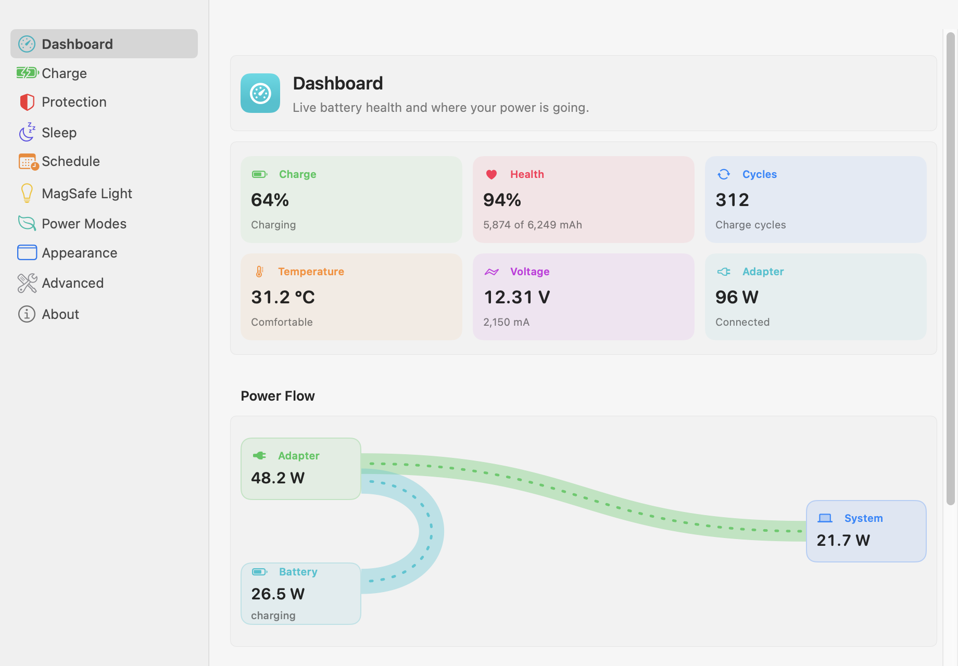958x666 pixels.
Task: Click the orange calendar Schedule icon
Action: click(28, 162)
